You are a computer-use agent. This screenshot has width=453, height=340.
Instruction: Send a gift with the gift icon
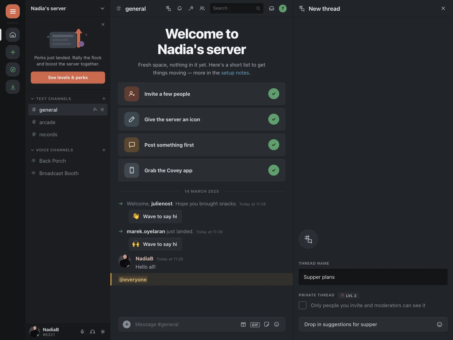[x=243, y=324]
